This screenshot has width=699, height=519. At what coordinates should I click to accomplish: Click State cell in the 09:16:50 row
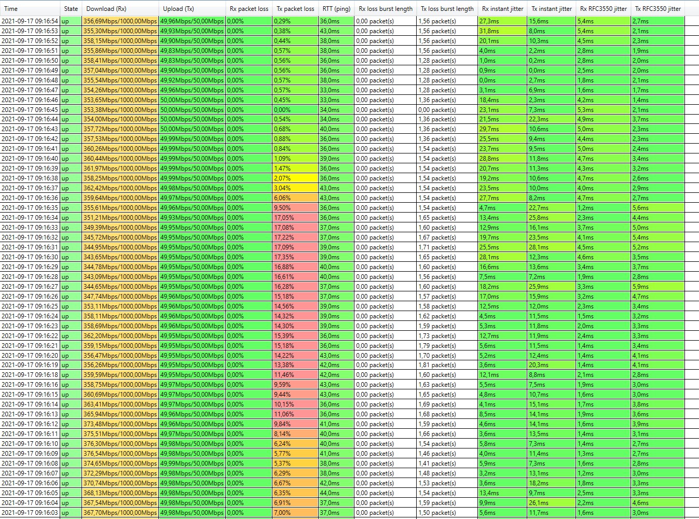71,61
